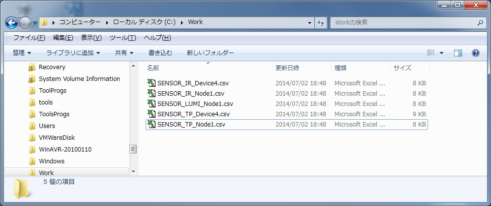Viewport: 491px width, 206px height.
Task: Select System Volume Information folder
Action: [x=79, y=78]
